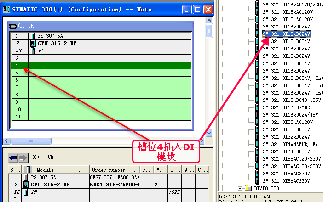
Task: Click the PS 307 5A module icon in rack
Action: (x=33, y=36)
